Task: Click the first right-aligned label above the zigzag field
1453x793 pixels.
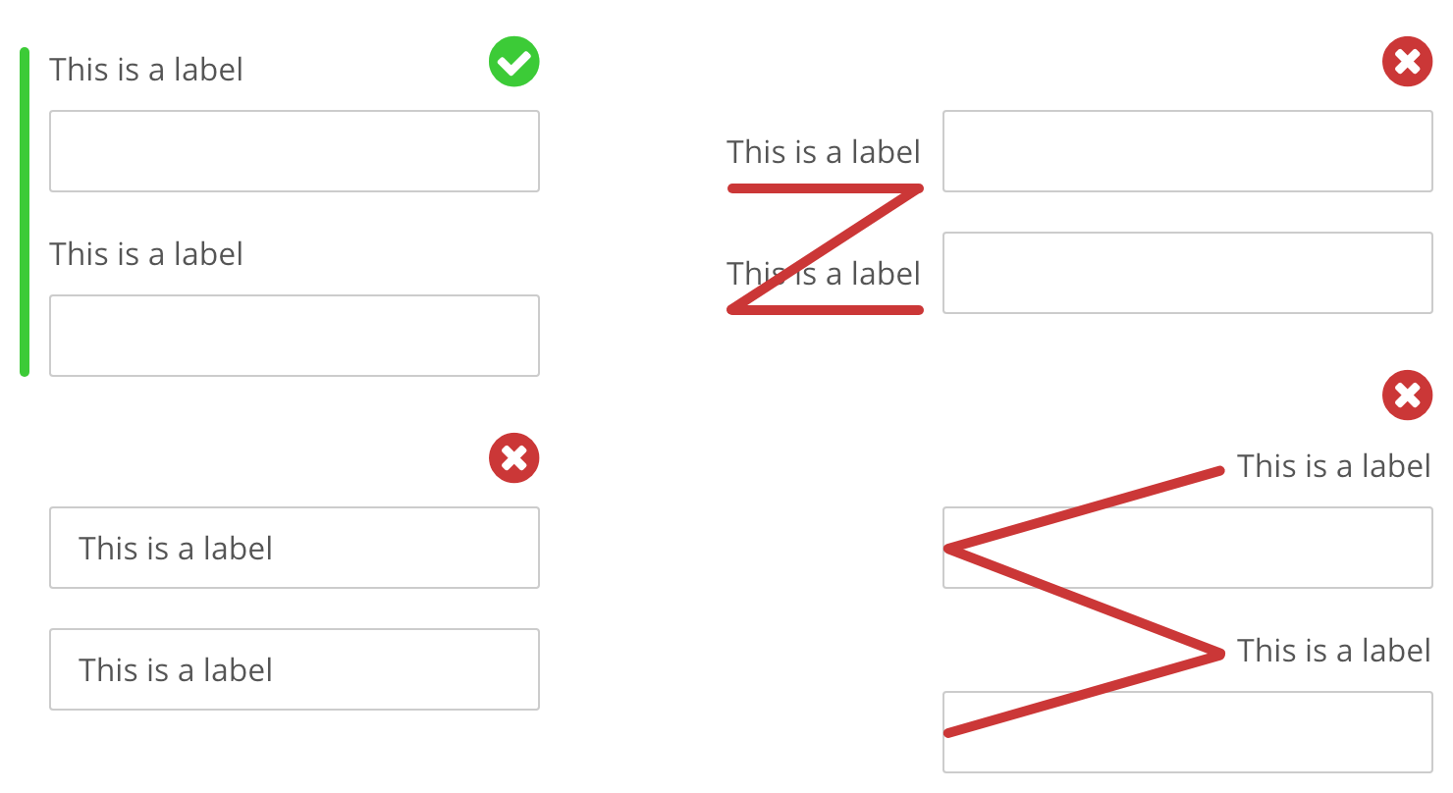Action: tap(1333, 466)
